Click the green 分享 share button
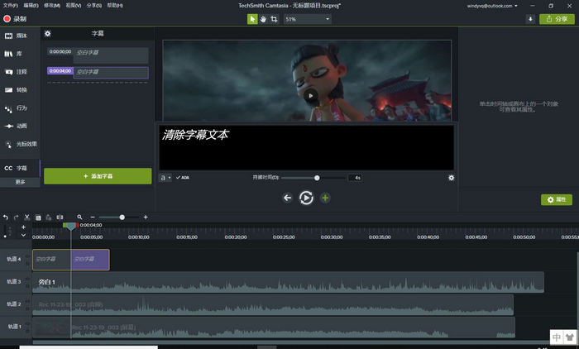The height and width of the screenshot is (349, 579). (557, 19)
